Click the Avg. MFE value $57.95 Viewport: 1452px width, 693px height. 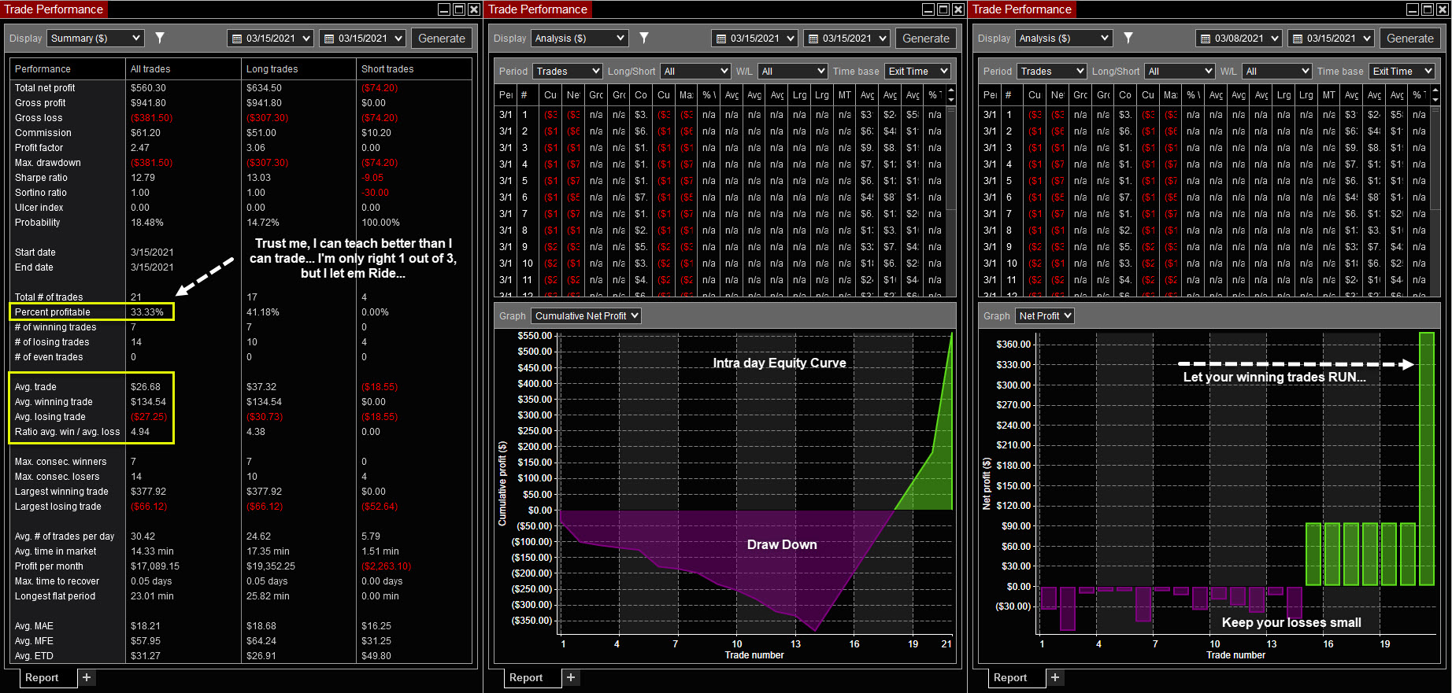click(146, 641)
